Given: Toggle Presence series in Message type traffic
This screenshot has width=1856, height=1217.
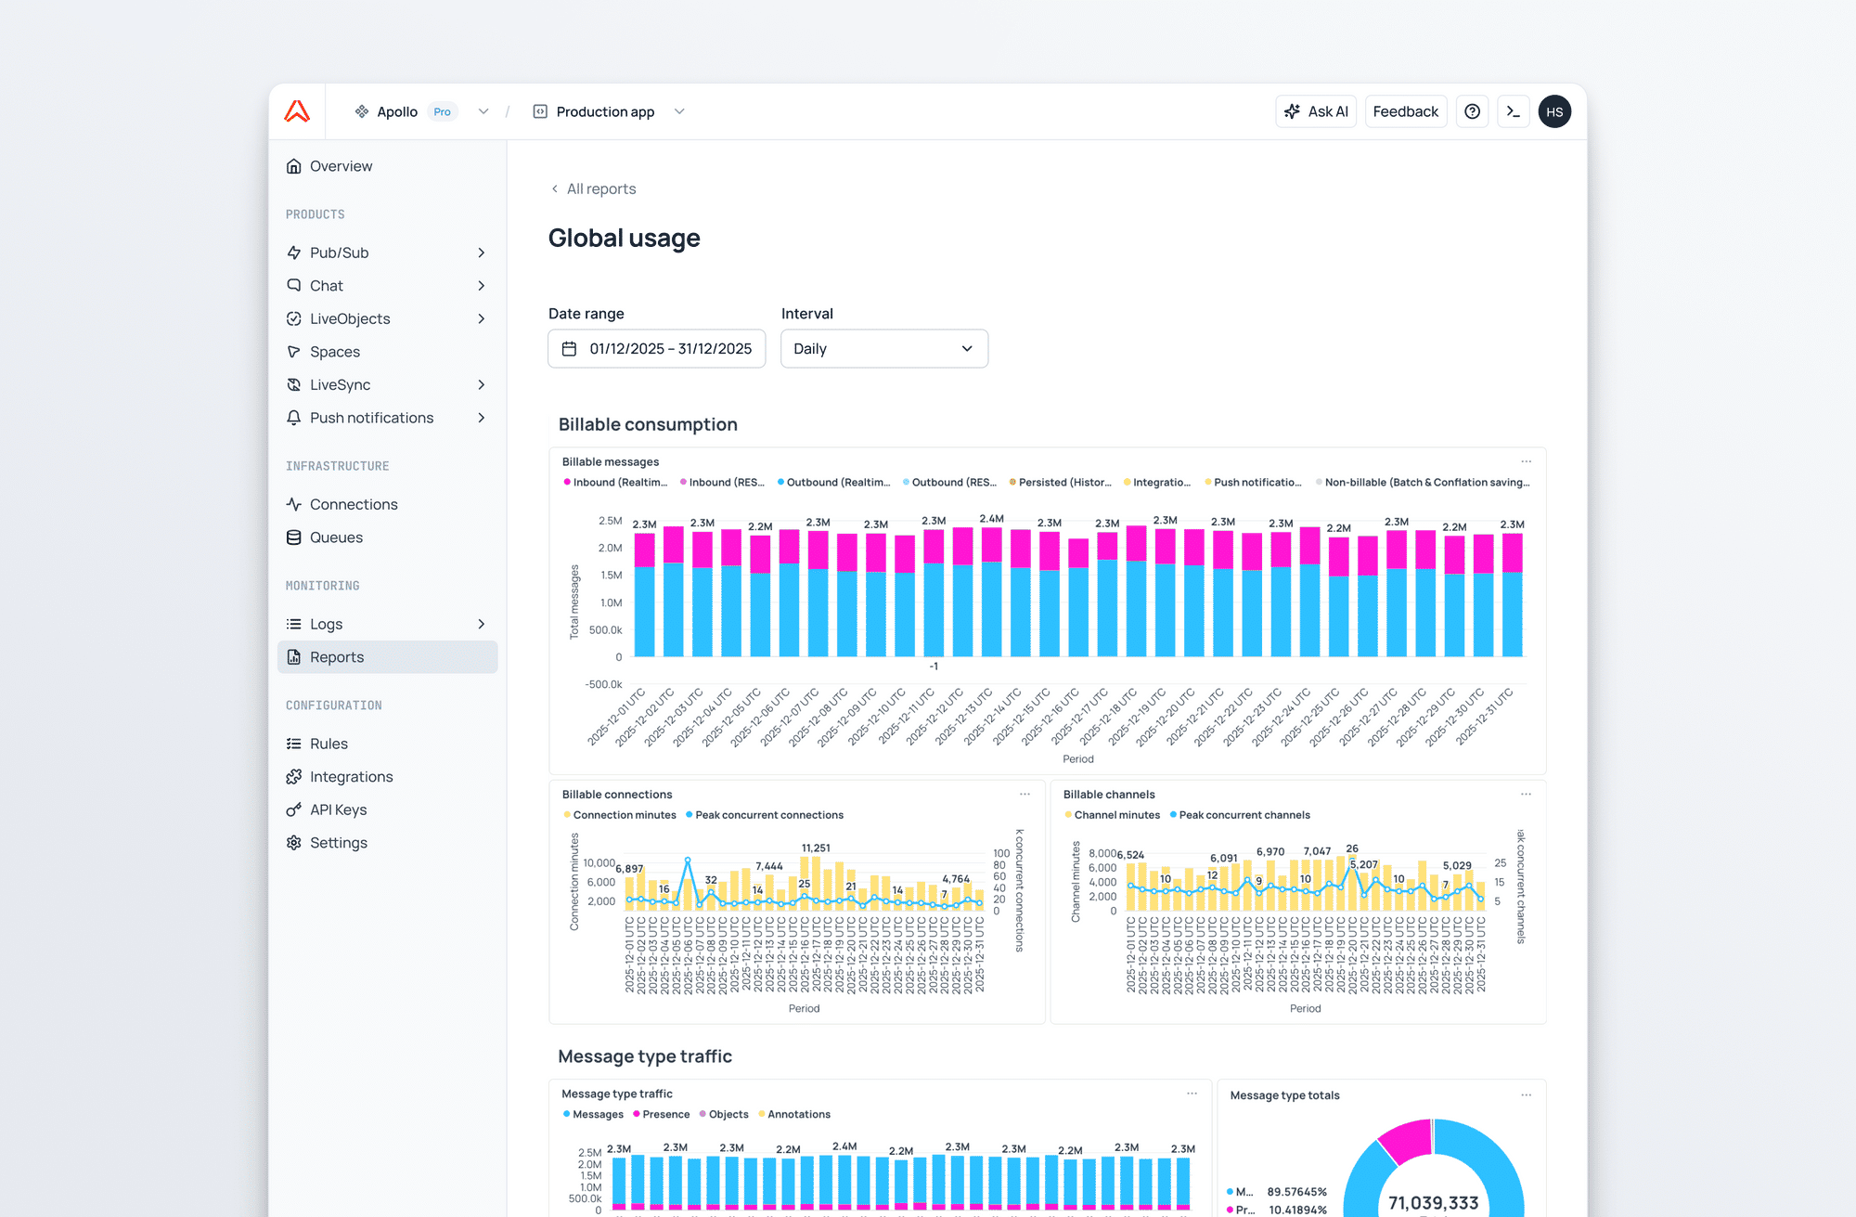Looking at the screenshot, I should (664, 1114).
